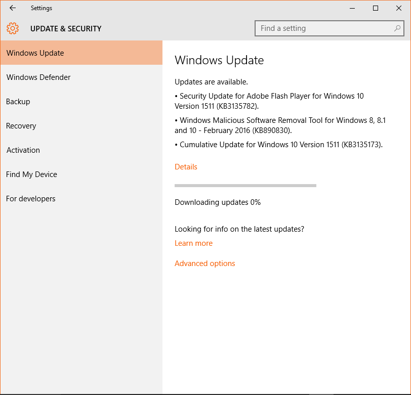Image resolution: width=411 pixels, height=395 pixels.
Task: Minimize the Settings window
Action: coord(352,8)
